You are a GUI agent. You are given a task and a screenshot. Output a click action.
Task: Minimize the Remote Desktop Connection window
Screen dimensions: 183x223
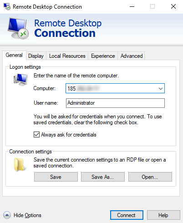132,6
